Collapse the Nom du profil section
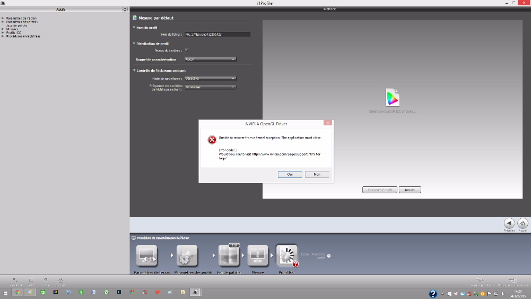 134,28
